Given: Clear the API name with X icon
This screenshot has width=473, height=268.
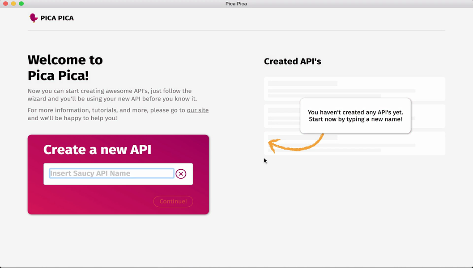Looking at the screenshot, I should point(181,174).
